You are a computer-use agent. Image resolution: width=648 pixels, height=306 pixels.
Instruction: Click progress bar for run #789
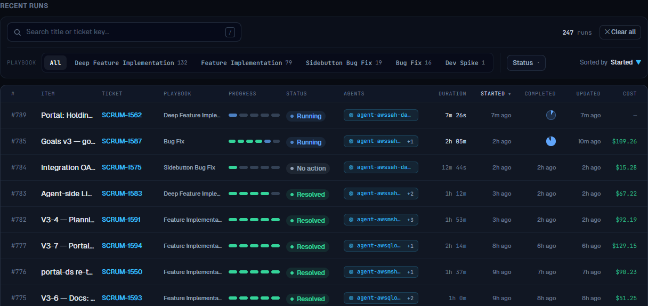(254, 115)
